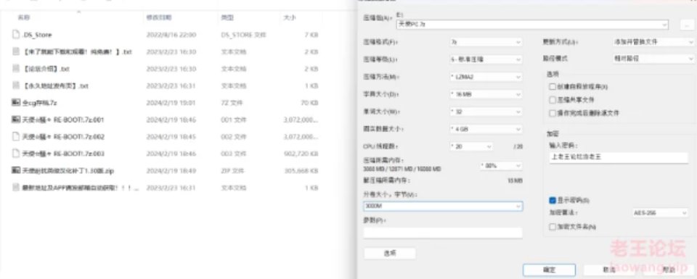This screenshot has width=697, height=279.
Task: Sort files by the 大小 column header
Action: pos(288,17)
